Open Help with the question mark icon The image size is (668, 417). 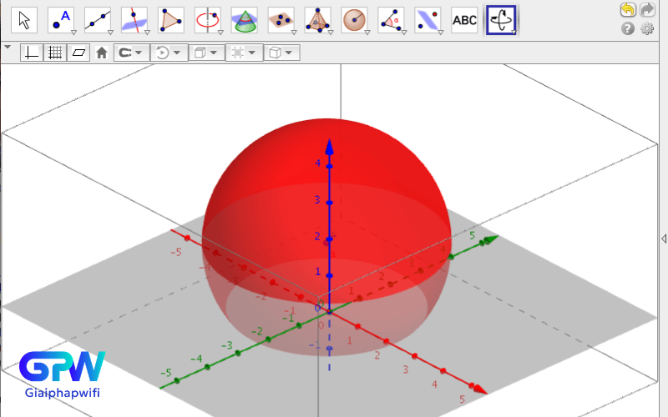click(x=628, y=28)
